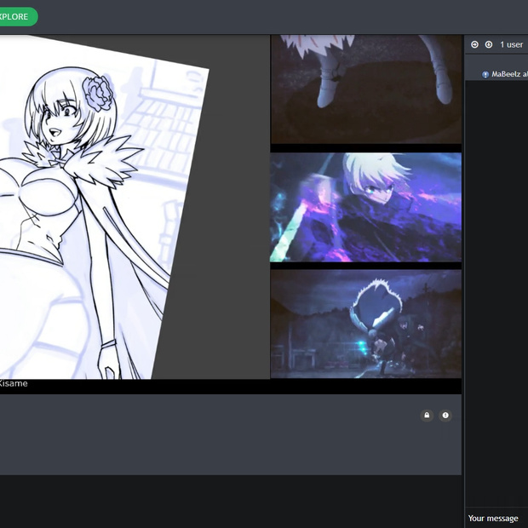Click the blue exclamation icon beside MaBeelz

[485, 74]
